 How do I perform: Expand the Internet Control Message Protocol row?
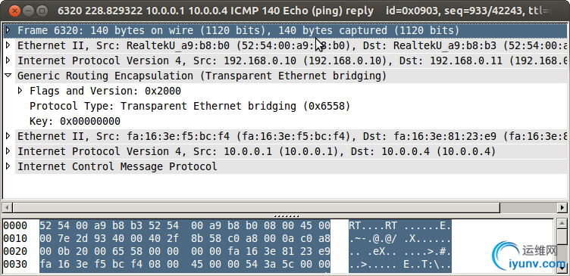pos(8,166)
